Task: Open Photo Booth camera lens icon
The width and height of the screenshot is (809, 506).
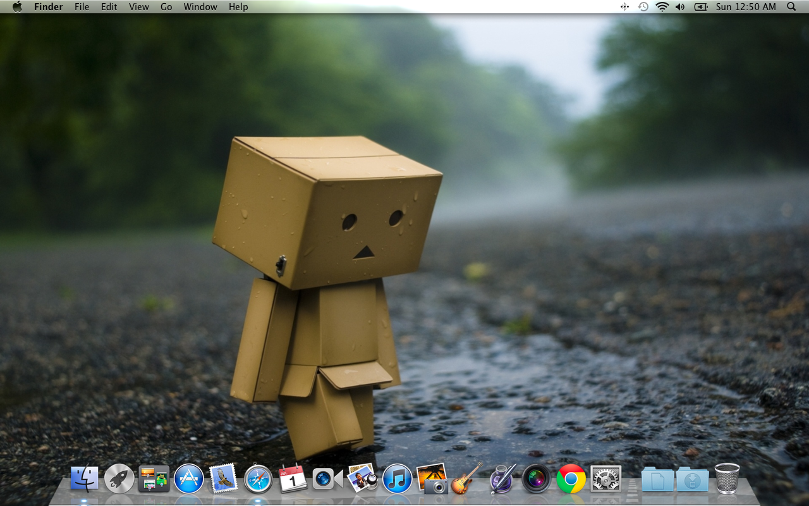Action: pyautogui.click(x=537, y=479)
